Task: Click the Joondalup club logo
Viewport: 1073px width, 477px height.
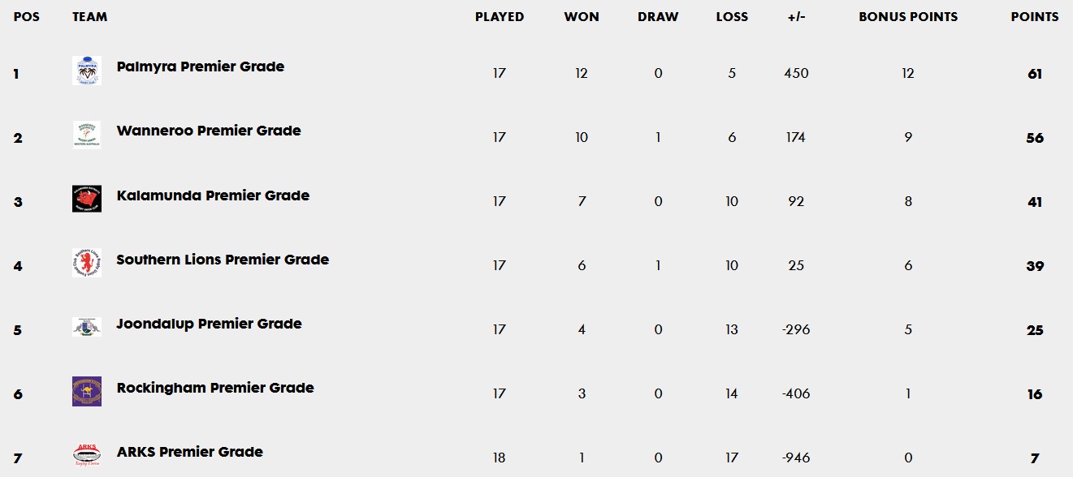Action: (86, 327)
